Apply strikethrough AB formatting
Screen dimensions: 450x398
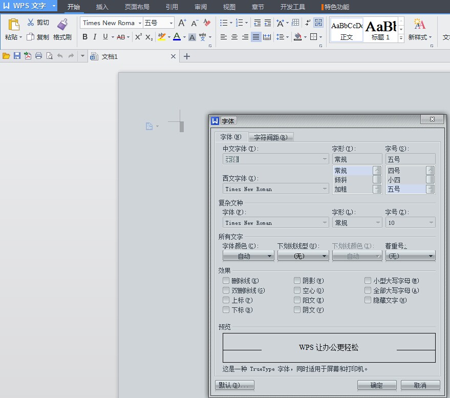click(121, 37)
